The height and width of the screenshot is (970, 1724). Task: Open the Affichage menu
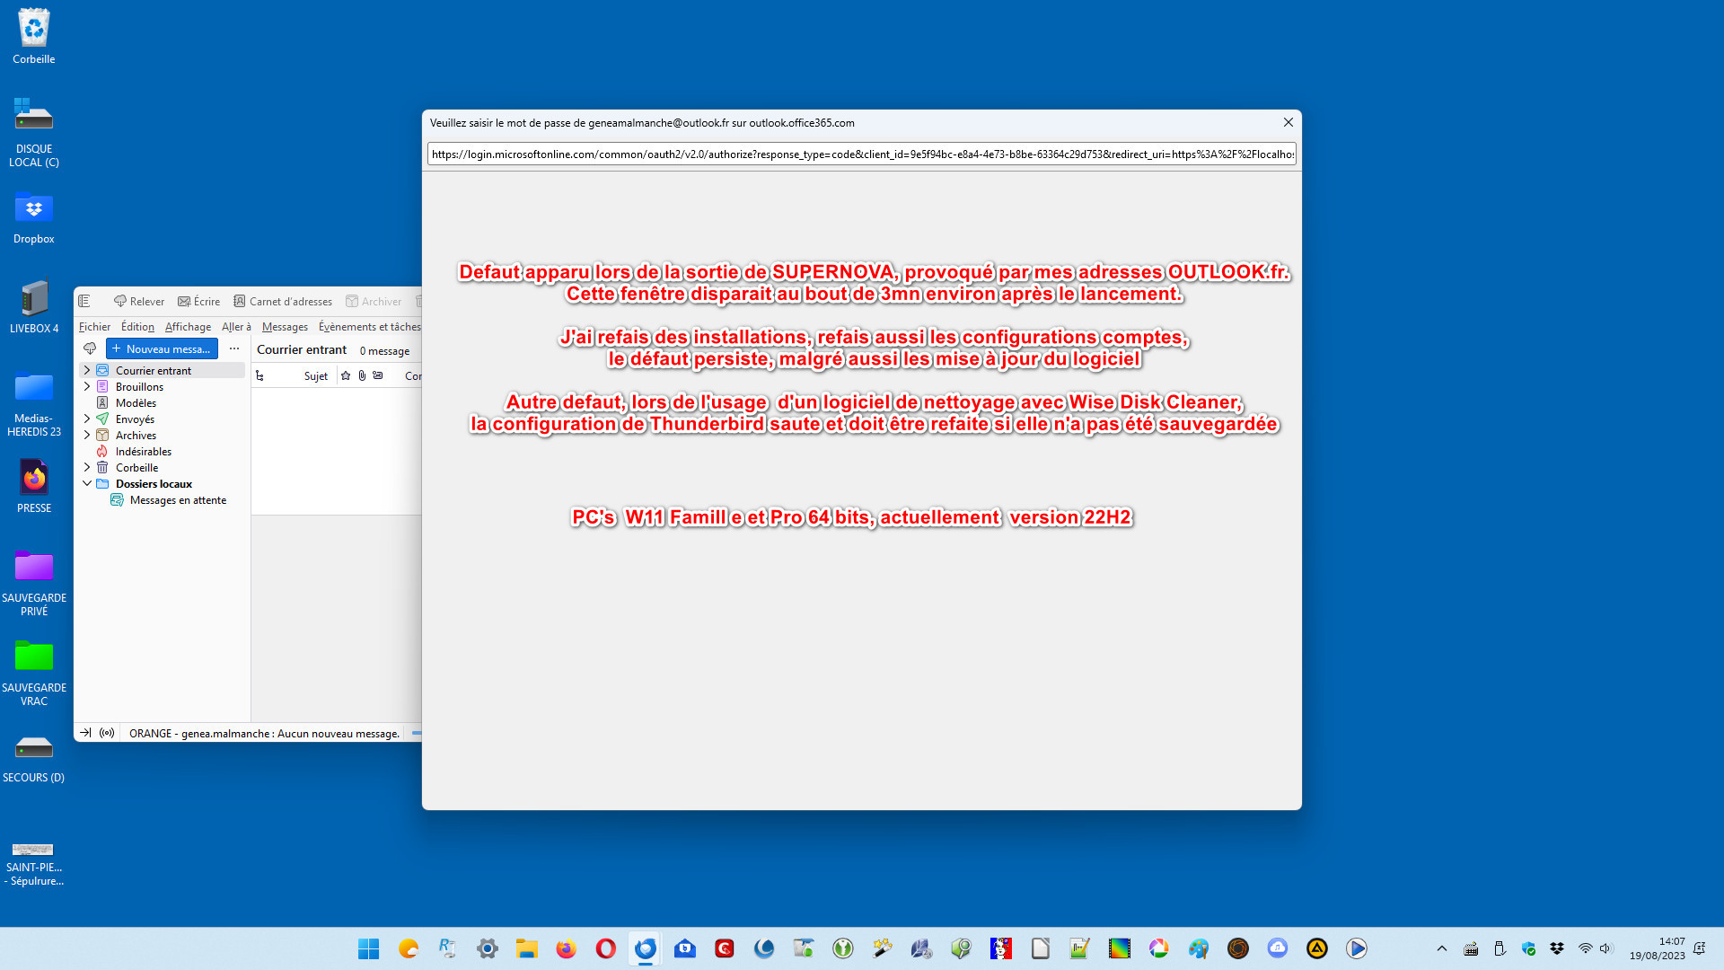tap(188, 327)
